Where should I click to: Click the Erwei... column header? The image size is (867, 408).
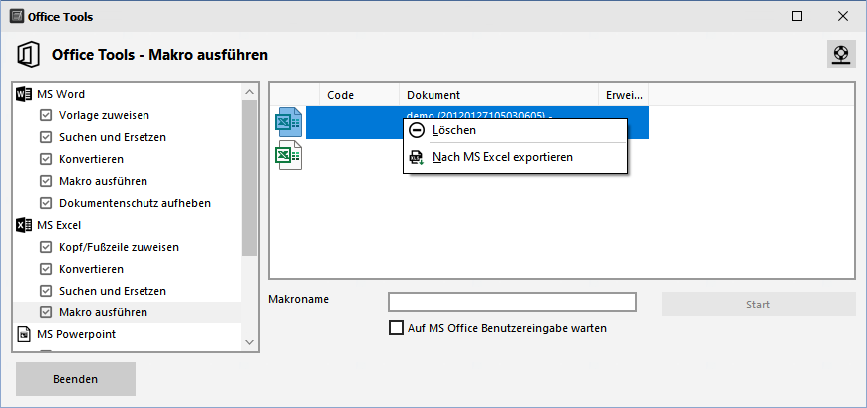click(624, 95)
